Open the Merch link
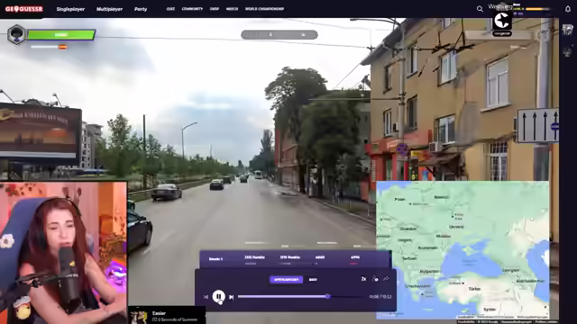 coord(232,9)
